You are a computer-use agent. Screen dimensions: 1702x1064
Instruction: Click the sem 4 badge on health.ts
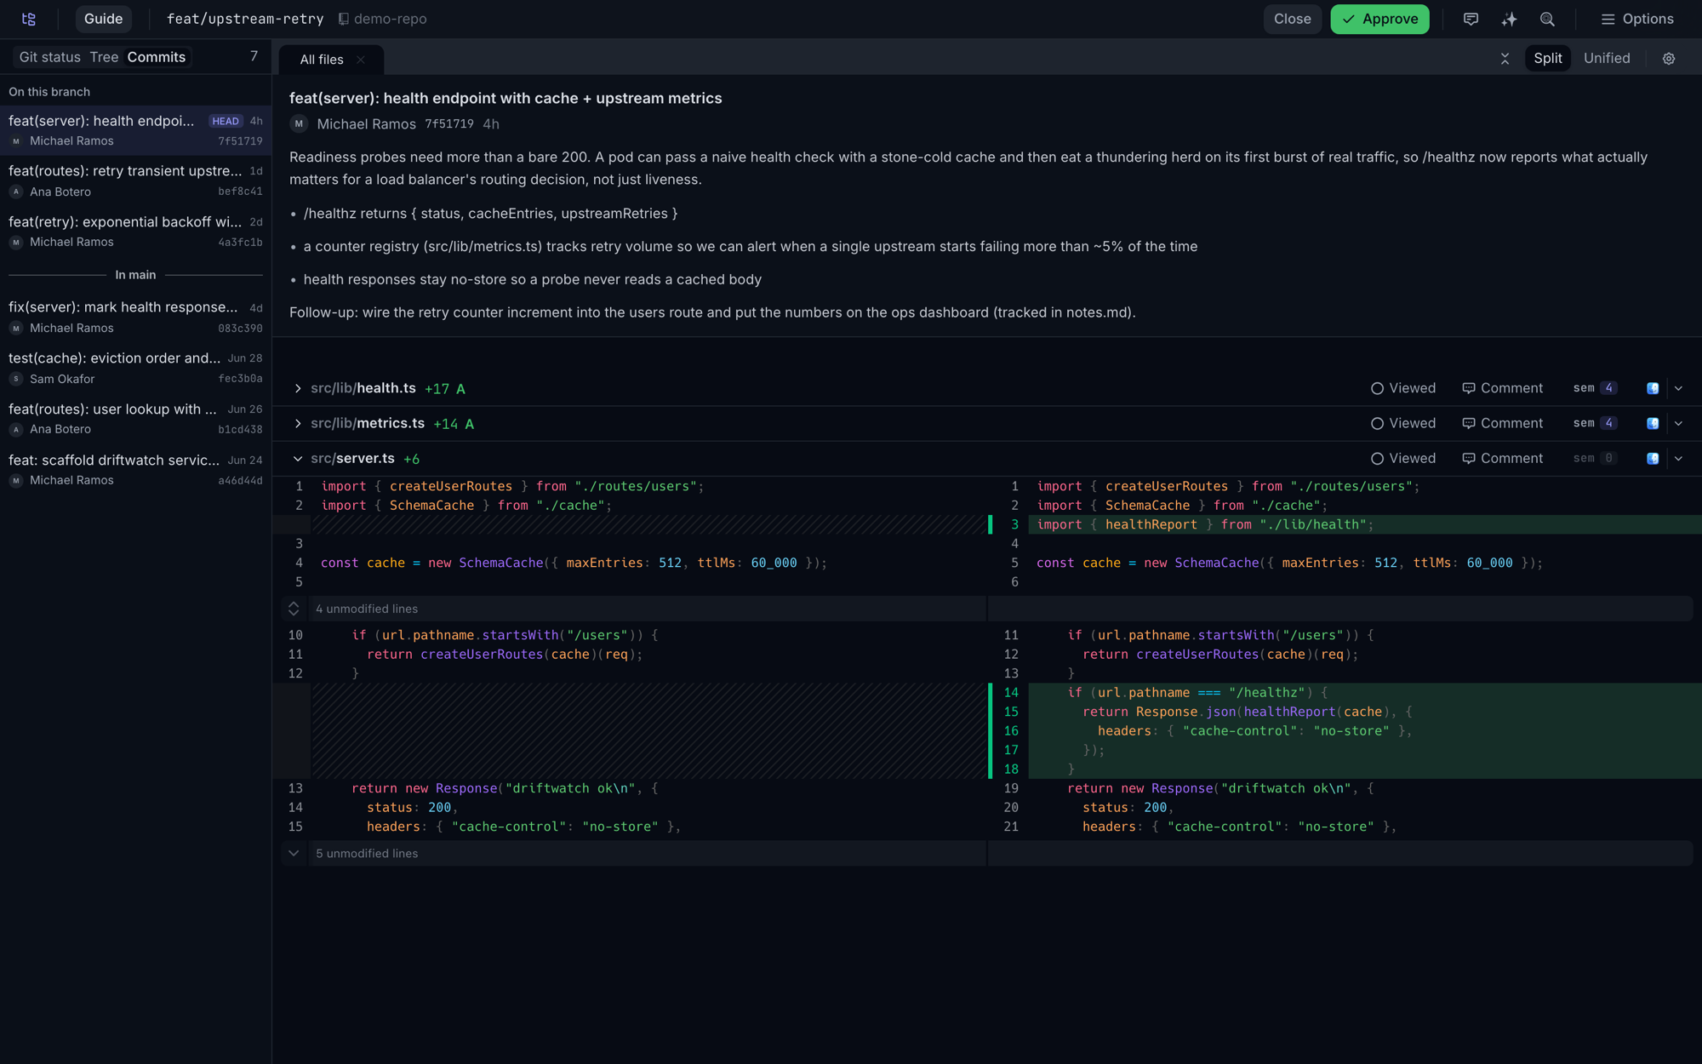(x=1594, y=388)
